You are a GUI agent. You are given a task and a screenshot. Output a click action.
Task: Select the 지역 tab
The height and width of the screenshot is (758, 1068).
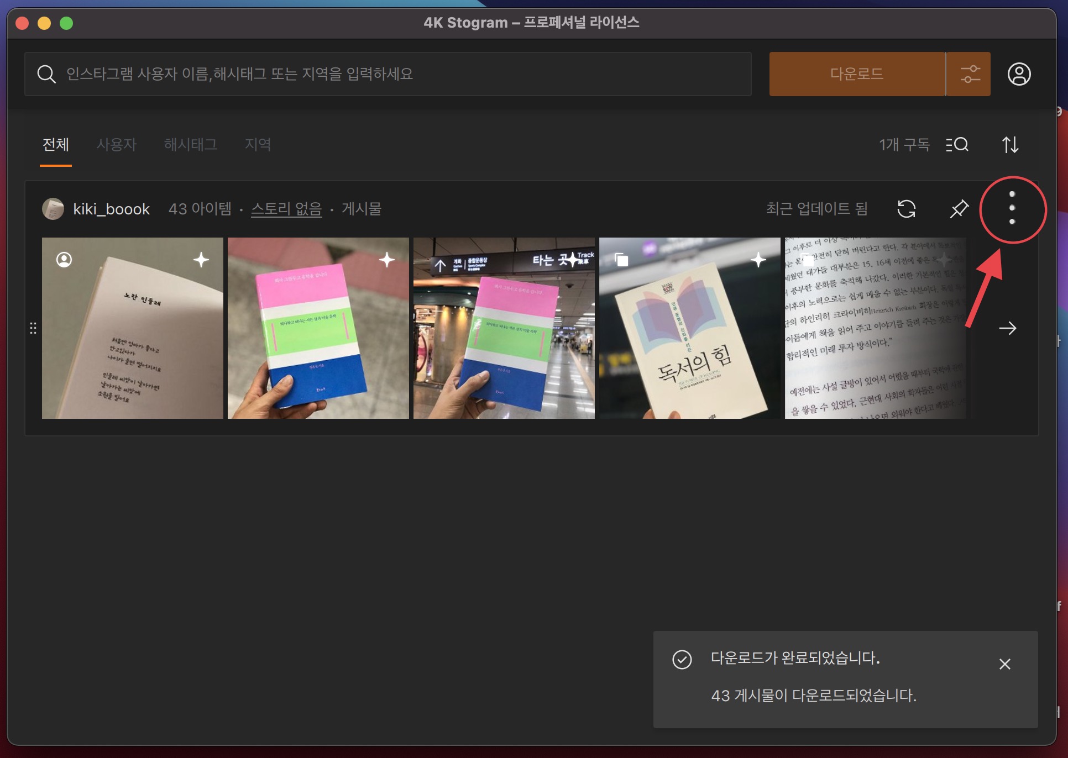tap(258, 145)
